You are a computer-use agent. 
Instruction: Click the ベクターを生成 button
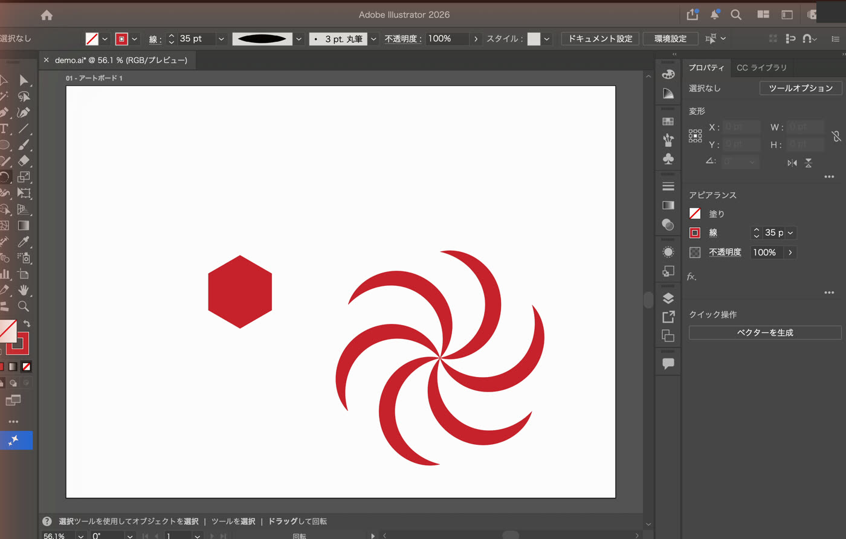(x=765, y=332)
